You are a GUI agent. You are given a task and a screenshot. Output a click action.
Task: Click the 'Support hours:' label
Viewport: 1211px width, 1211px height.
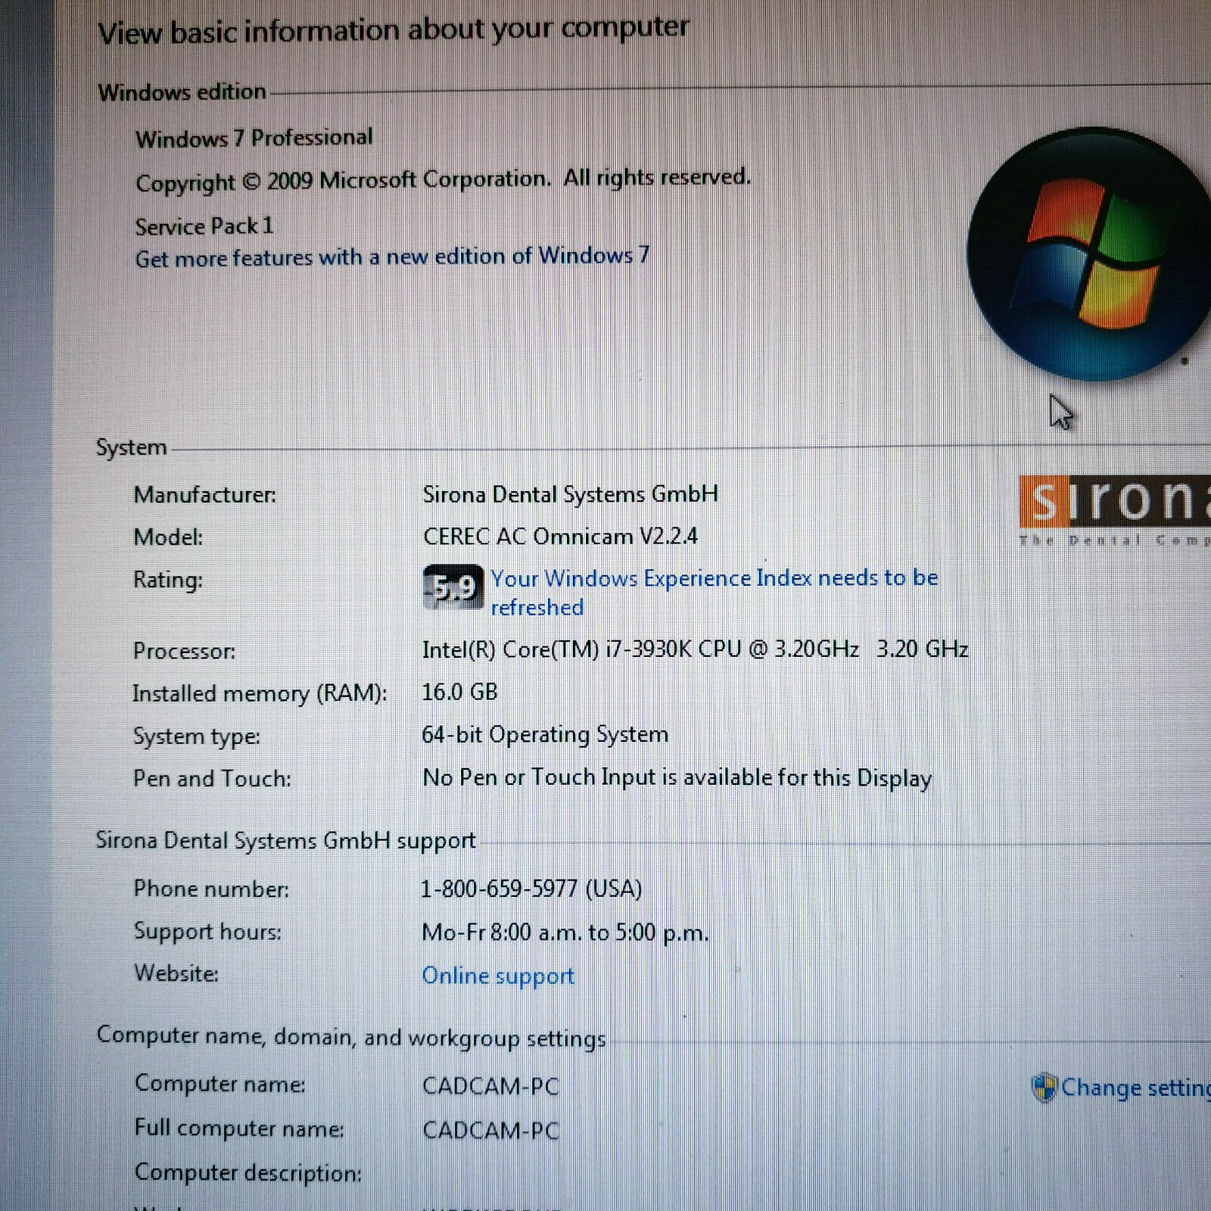(207, 932)
